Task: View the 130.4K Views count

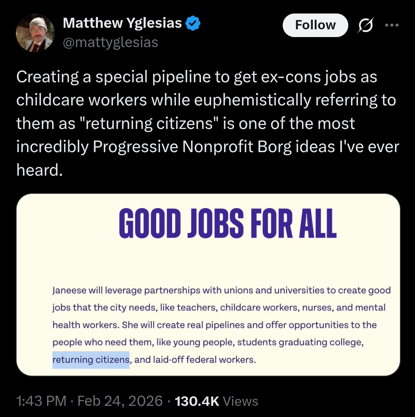Action: click(x=216, y=401)
